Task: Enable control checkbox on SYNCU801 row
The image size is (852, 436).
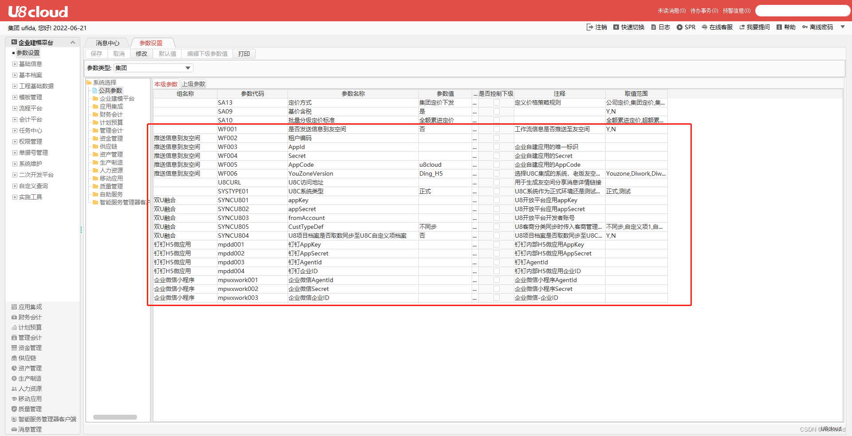Action: tap(496, 200)
